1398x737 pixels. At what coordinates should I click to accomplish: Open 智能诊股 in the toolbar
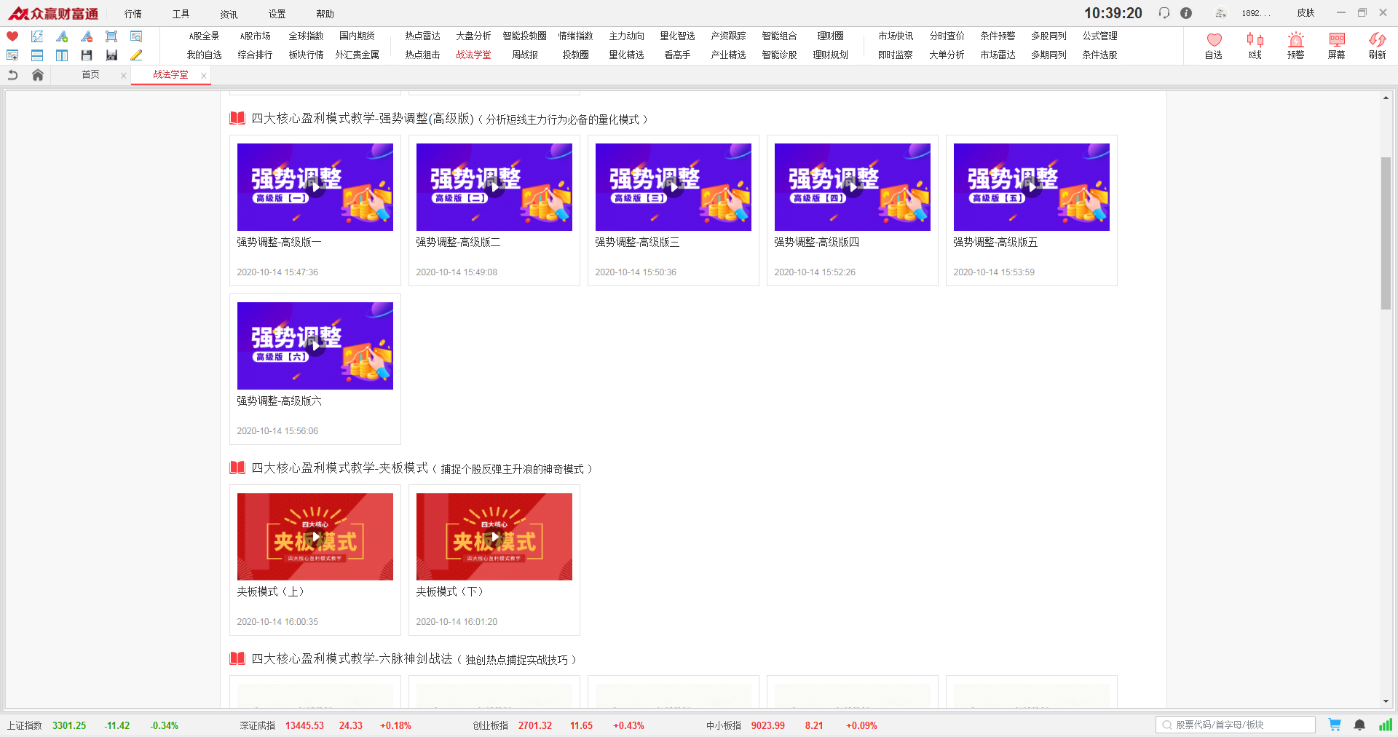tap(779, 55)
